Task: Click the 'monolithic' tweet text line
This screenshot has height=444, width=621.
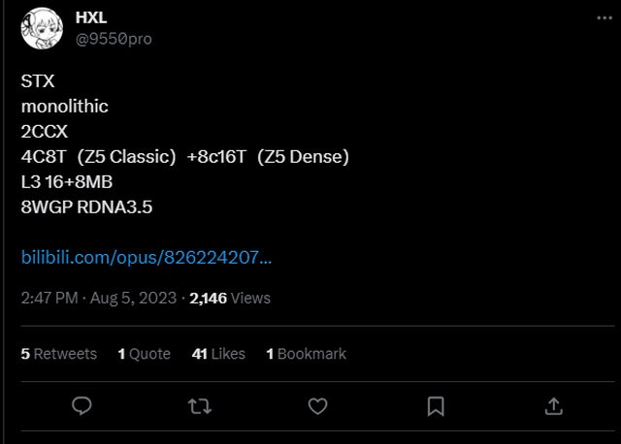Action: click(62, 107)
